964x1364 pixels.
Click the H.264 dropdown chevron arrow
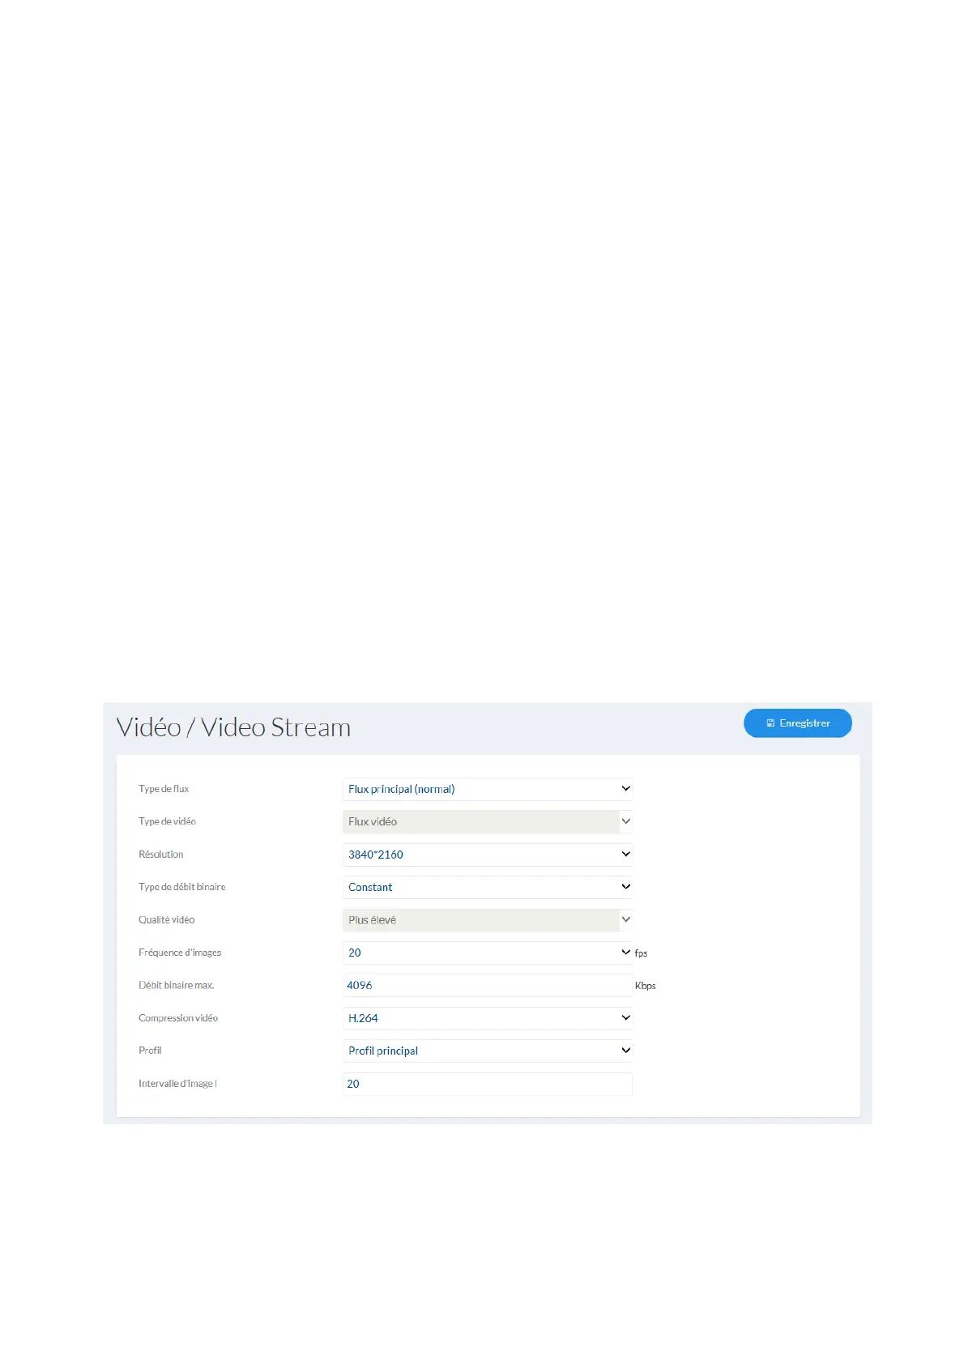(x=625, y=1018)
